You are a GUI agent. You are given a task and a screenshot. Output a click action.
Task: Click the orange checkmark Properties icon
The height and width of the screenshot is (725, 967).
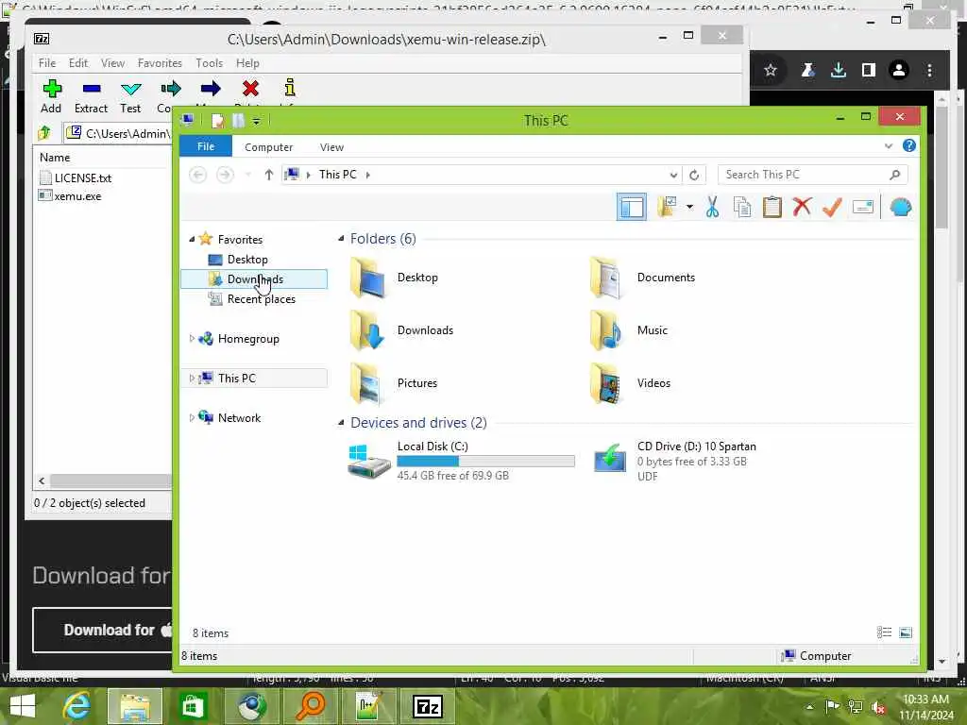[832, 207]
